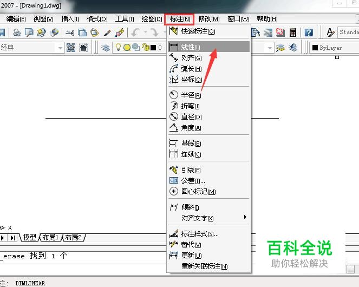Click the My Workspace house icon
The height and width of the screenshot is (287, 359).
click(83, 48)
